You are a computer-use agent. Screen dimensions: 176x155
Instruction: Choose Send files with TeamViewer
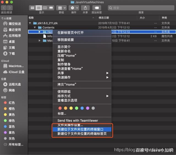[x=82, y=121]
